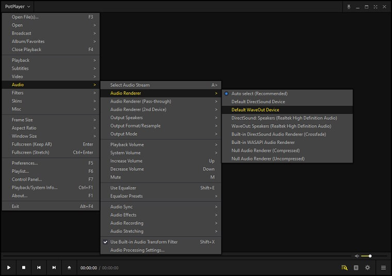Screen dimensions: 392x276
Task: Select Built-in WASAPI Audio Renderer
Action: [287, 142]
